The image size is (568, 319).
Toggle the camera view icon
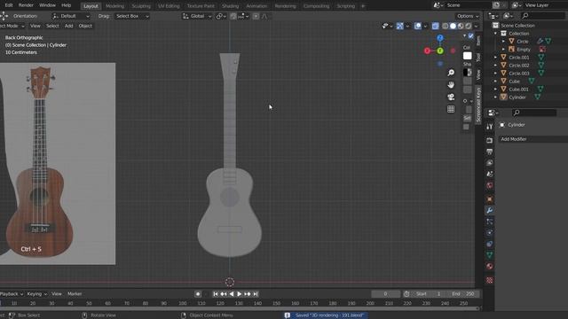tap(451, 97)
